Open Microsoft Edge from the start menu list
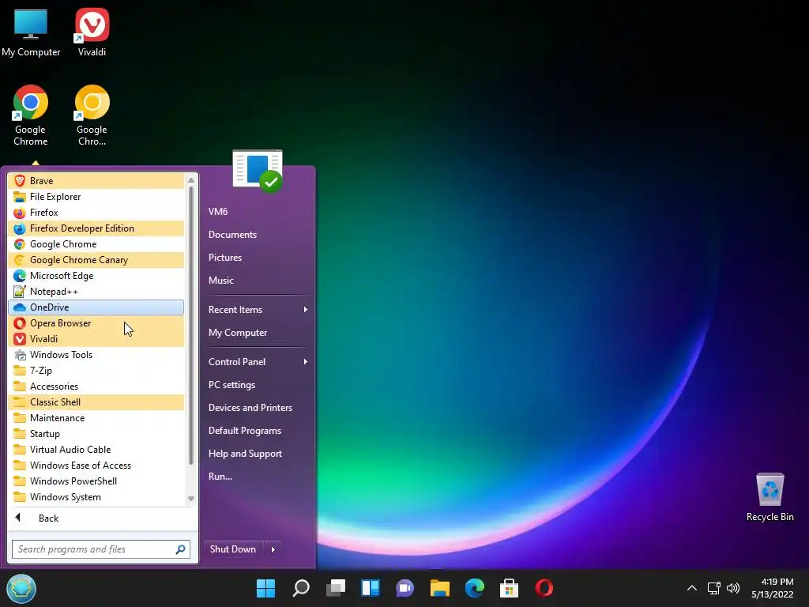 (96, 276)
